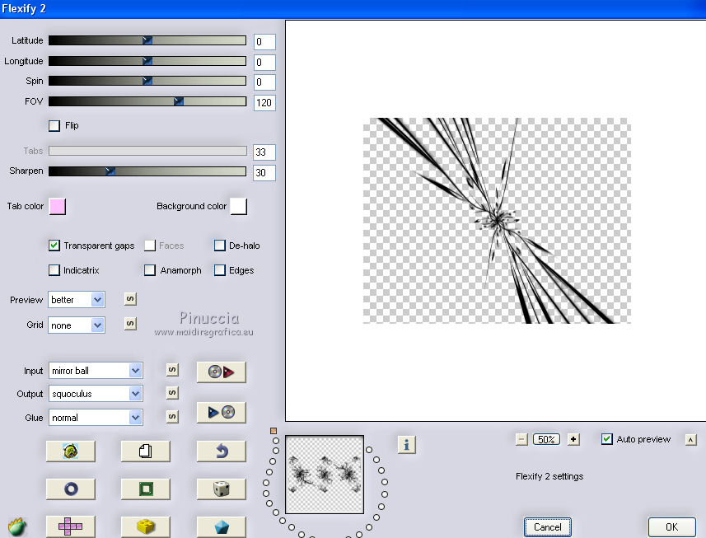Viewport: 706px width, 538px height.
Task: Click the Latitude slider handle
Action: [147, 40]
